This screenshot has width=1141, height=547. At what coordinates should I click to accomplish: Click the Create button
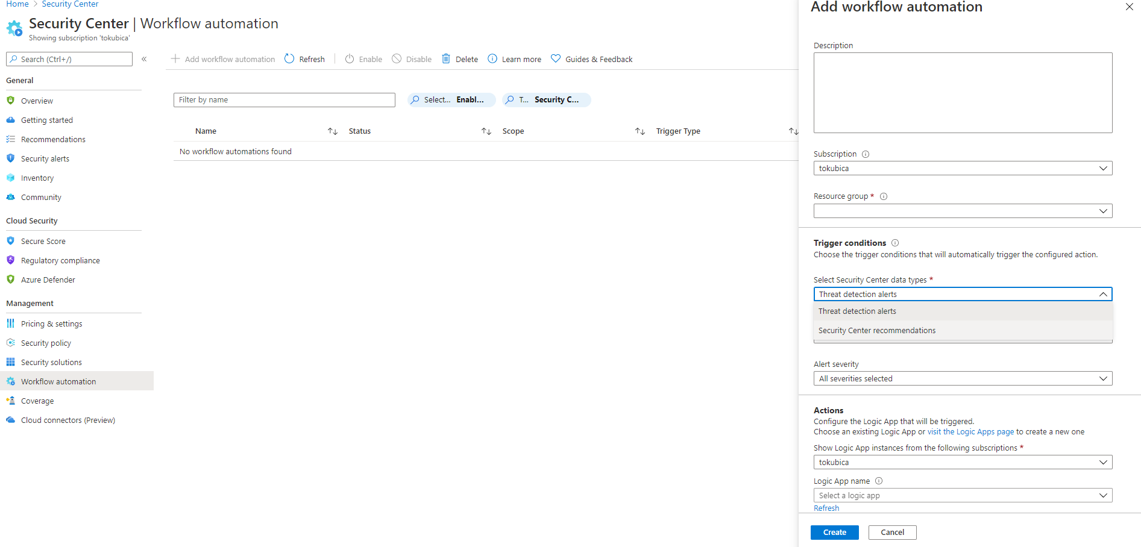pyautogui.click(x=834, y=532)
